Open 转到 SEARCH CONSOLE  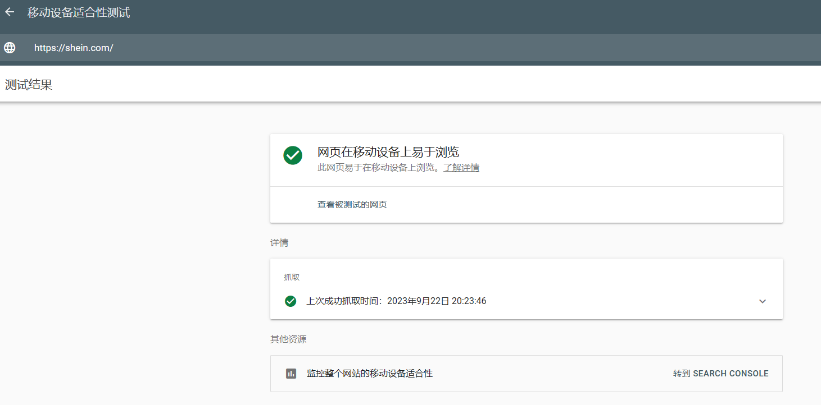pyautogui.click(x=721, y=374)
